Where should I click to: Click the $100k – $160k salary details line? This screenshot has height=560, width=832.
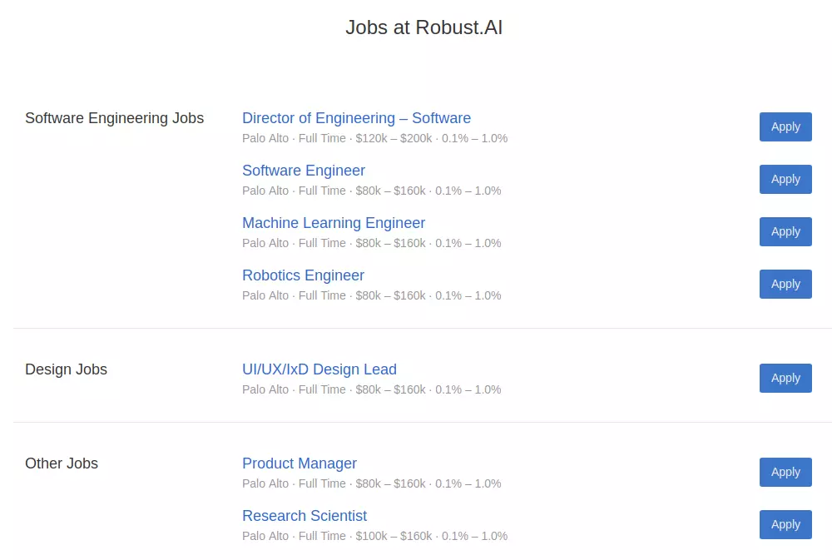click(374, 536)
